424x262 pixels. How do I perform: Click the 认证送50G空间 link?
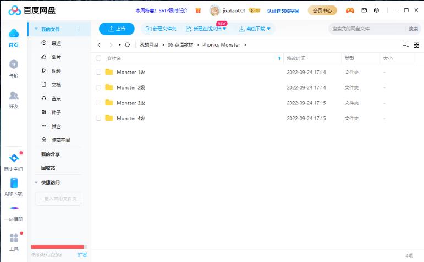[283, 11]
